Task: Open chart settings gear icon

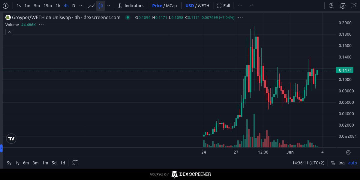Action: [x=343, y=6]
